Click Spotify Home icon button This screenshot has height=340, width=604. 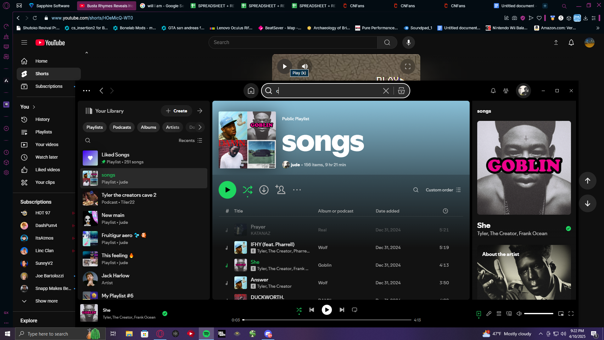[251, 91]
